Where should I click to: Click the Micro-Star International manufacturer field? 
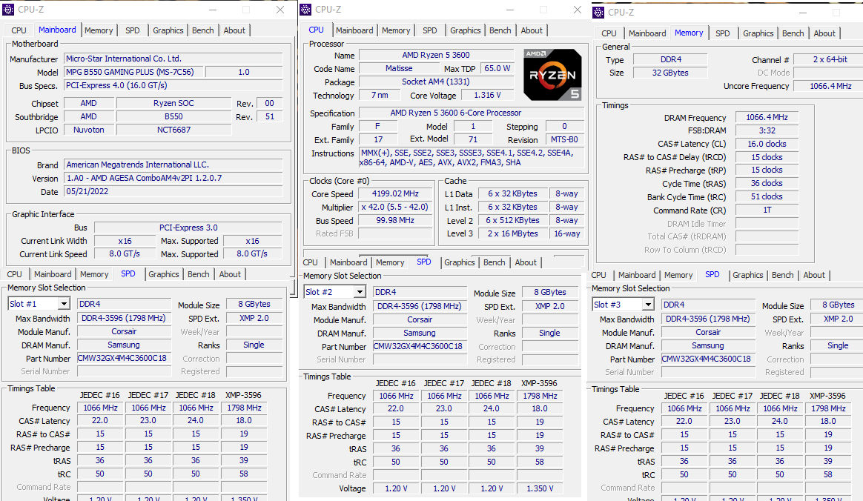click(x=173, y=59)
